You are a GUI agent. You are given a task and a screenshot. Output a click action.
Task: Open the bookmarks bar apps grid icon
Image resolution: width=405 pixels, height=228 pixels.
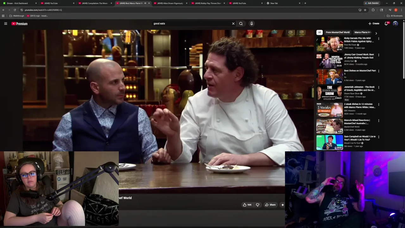coord(3,16)
